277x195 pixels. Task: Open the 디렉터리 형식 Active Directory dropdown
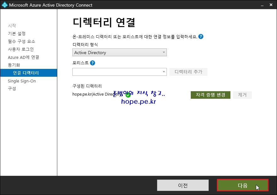(x=119, y=53)
